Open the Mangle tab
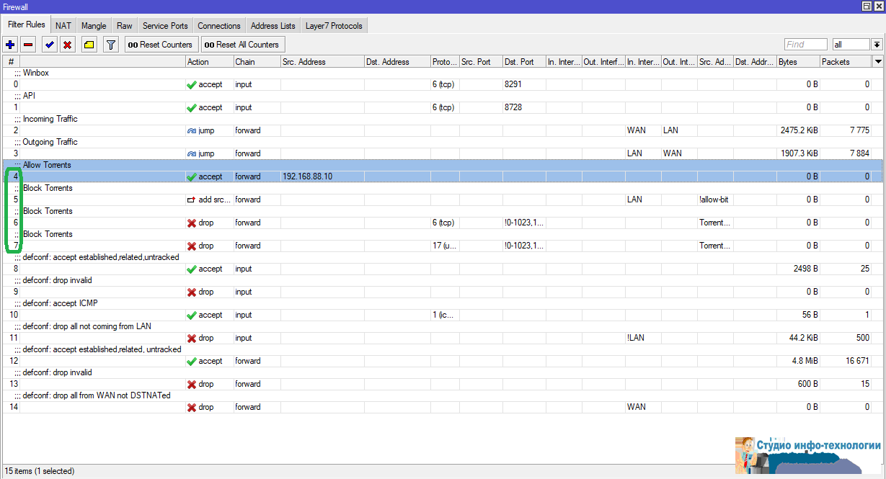The height and width of the screenshot is (479, 886). click(94, 26)
